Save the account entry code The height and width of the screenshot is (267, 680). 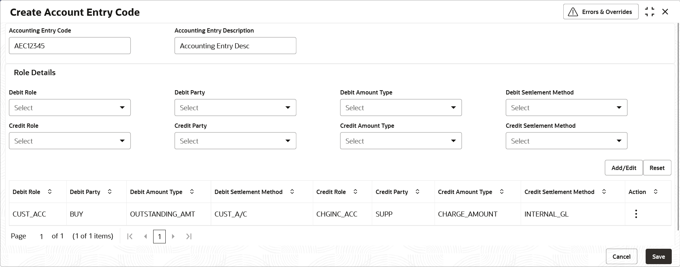659,257
